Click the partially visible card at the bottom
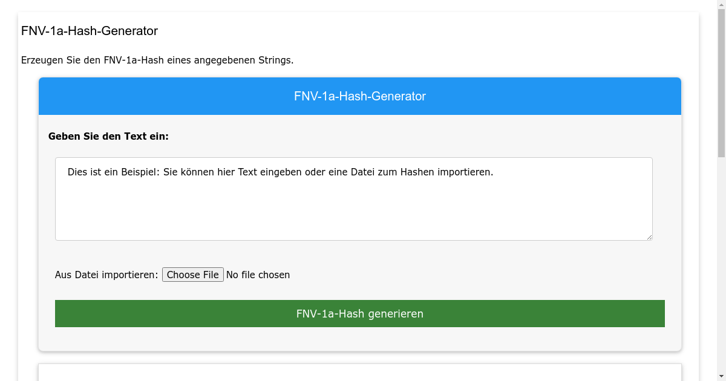The width and height of the screenshot is (726, 381). click(x=360, y=372)
